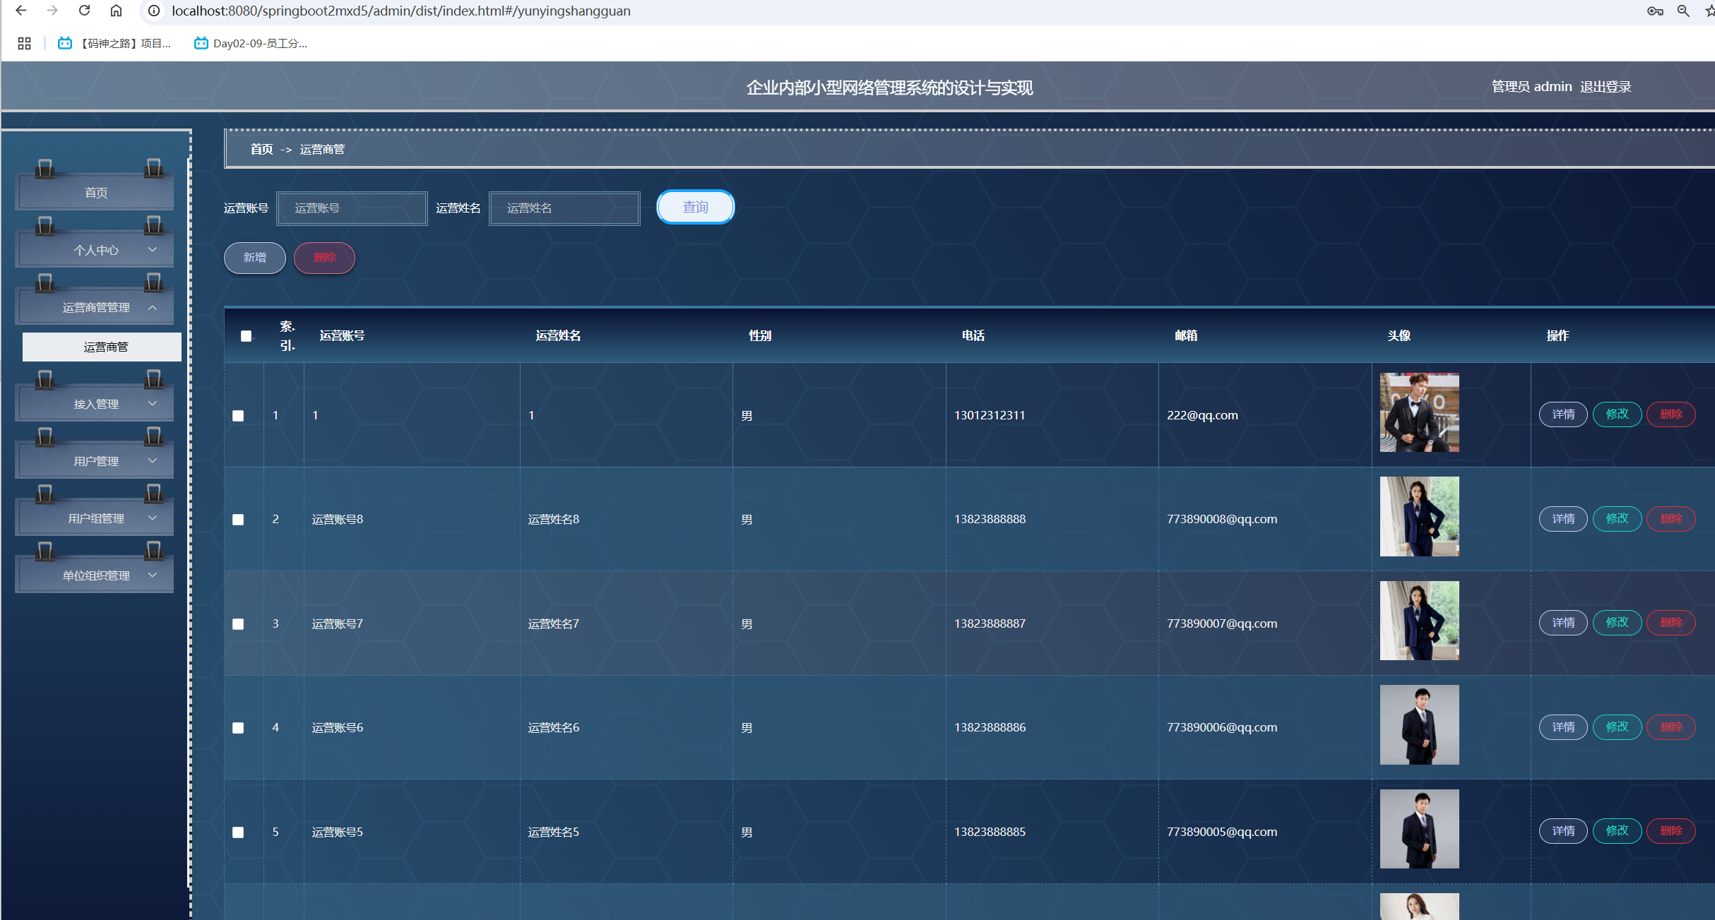Expand the 个人中心 sidebar menu
The width and height of the screenshot is (1715, 920).
tap(96, 250)
